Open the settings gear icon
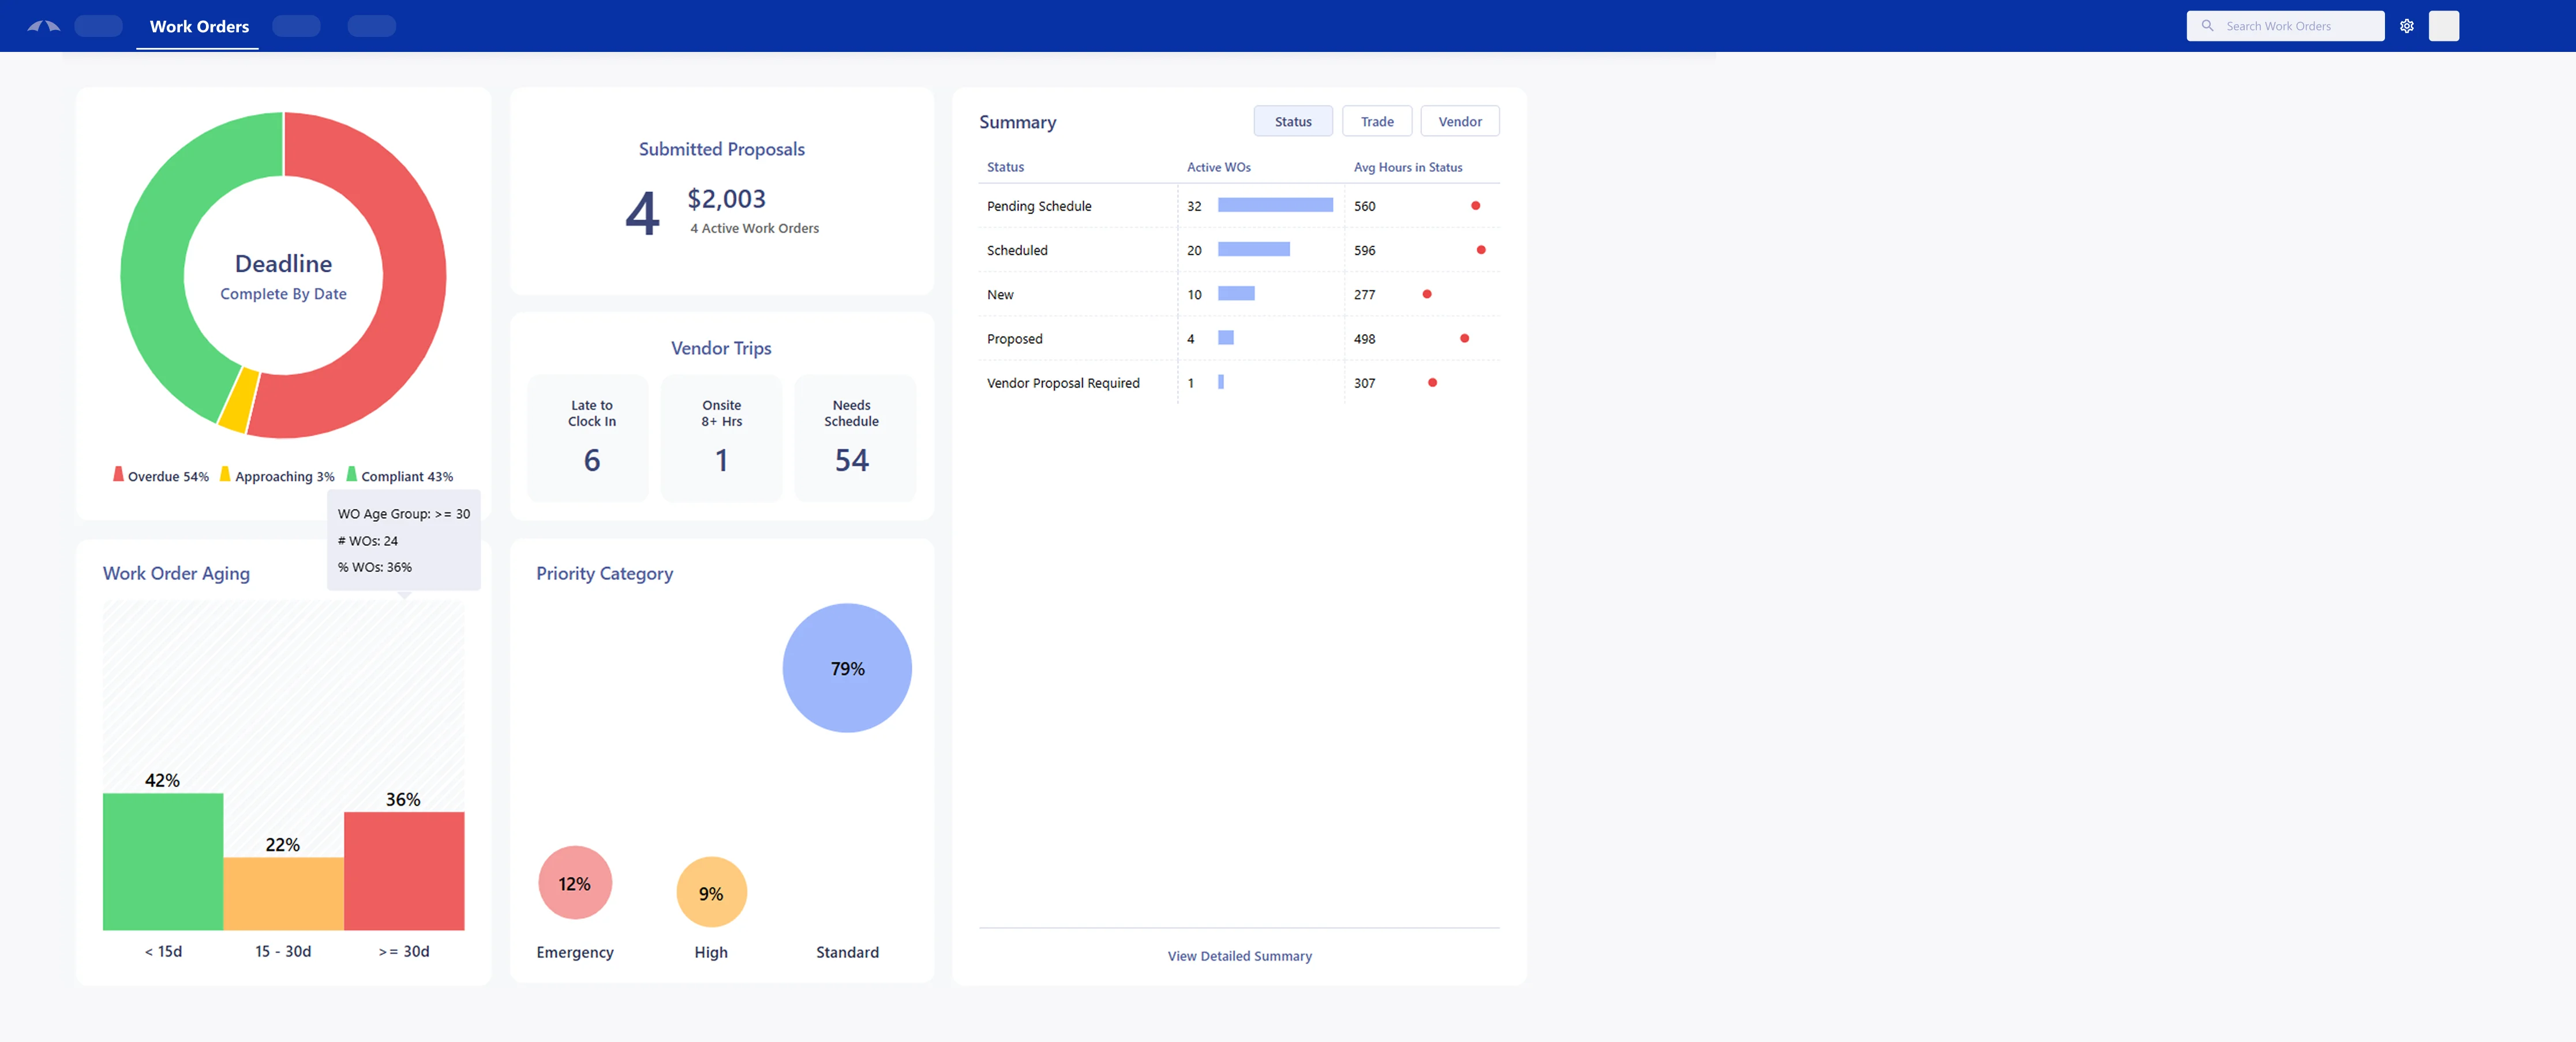Screen dimensions: 2576x1042 click(x=2407, y=26)
